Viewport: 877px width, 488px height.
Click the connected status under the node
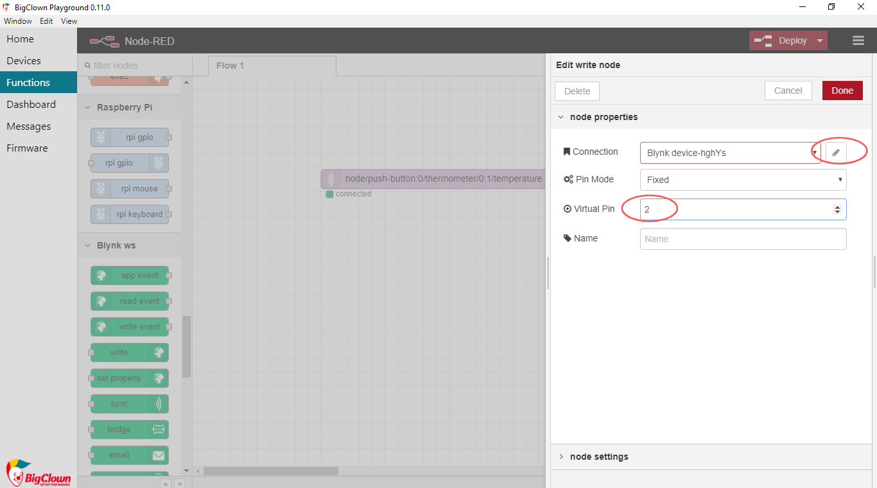[x=349, y=194]
